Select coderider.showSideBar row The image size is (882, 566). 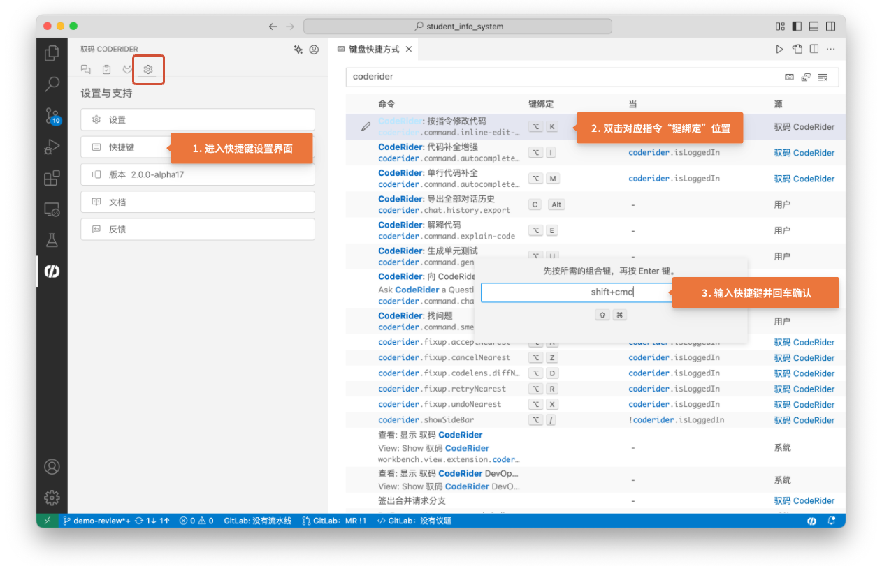coord(595,420)
